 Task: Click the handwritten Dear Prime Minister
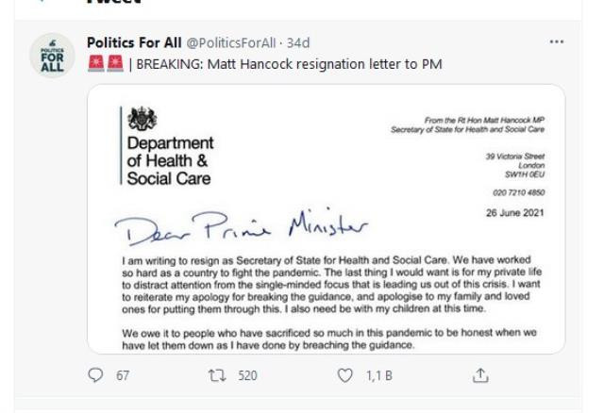click(238, 224)
